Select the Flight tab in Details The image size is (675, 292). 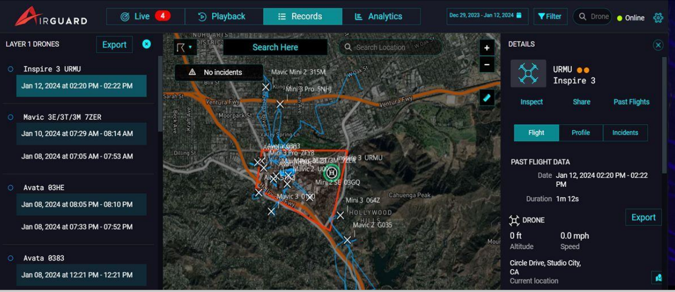pos(536,133)
